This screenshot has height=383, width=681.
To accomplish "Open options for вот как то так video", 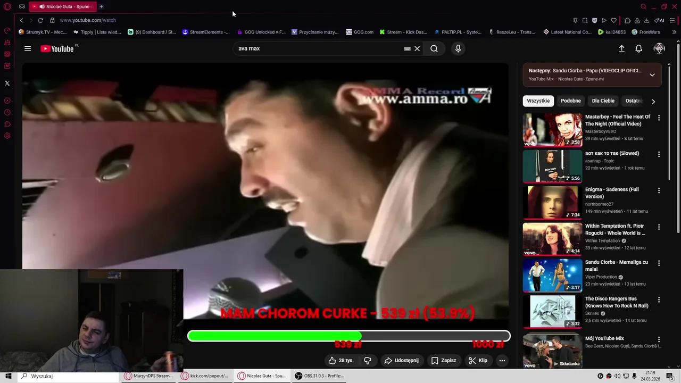I will coord(659,154).
